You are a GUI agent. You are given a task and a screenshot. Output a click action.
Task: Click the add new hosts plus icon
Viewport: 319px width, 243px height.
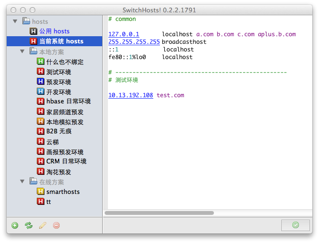[x=15, y=225]
